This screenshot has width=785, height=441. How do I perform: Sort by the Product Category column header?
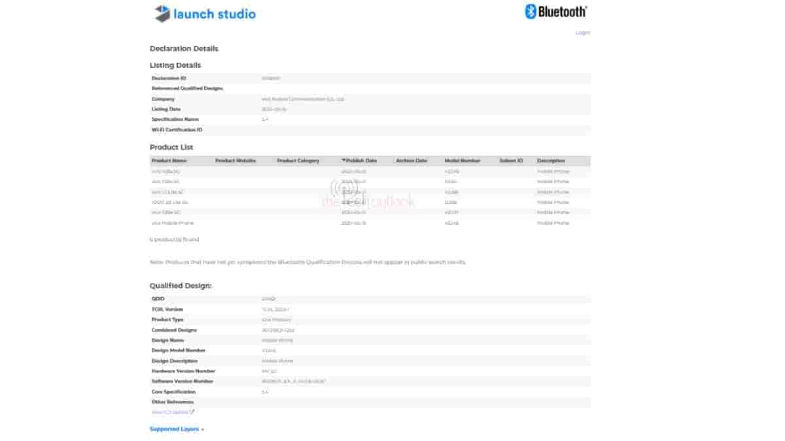click(x=298, y=161)
